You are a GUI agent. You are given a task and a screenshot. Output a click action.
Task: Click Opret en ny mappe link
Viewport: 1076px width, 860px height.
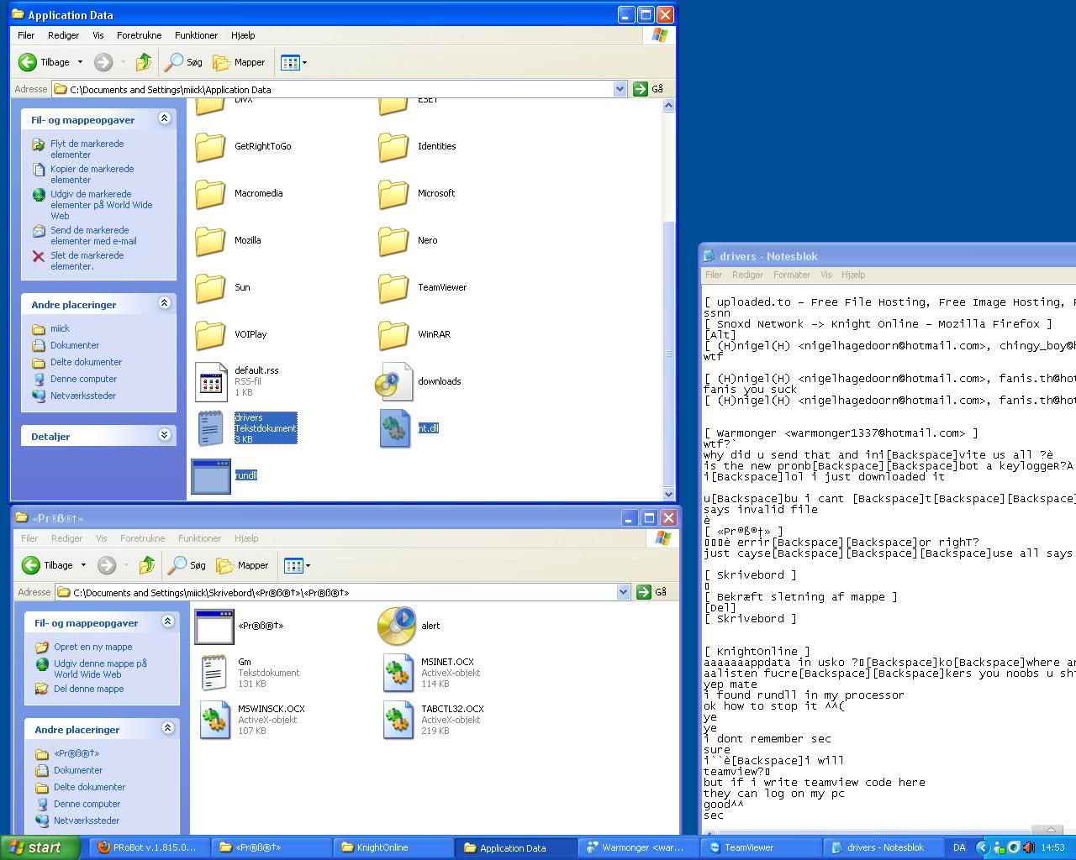pyautogui.click(x=92, y=647)
